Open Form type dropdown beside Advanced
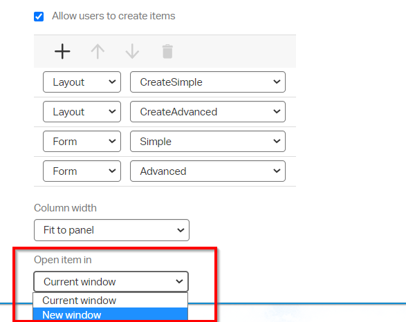This screenshot has width=406, height=322. point(82,171)
